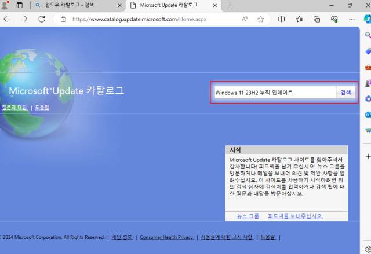Open 사용권에 대한 고지 사항 footer link
The height and width of the screenshot is (254, 371).
coord(227,237)
